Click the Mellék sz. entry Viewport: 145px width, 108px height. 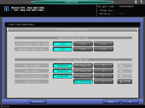point(106,14)
